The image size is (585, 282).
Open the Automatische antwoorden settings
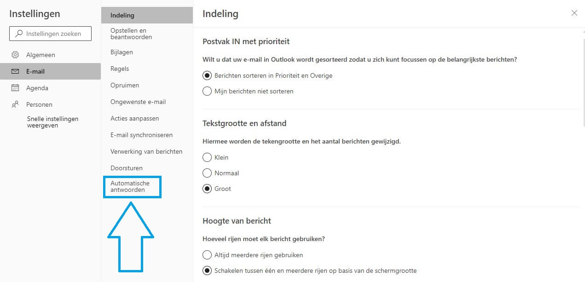click(132, 187)
